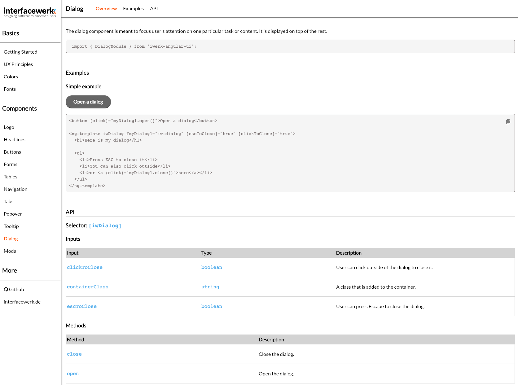
Task: Open the Buttons component page
Action: (x=12, y=152)
